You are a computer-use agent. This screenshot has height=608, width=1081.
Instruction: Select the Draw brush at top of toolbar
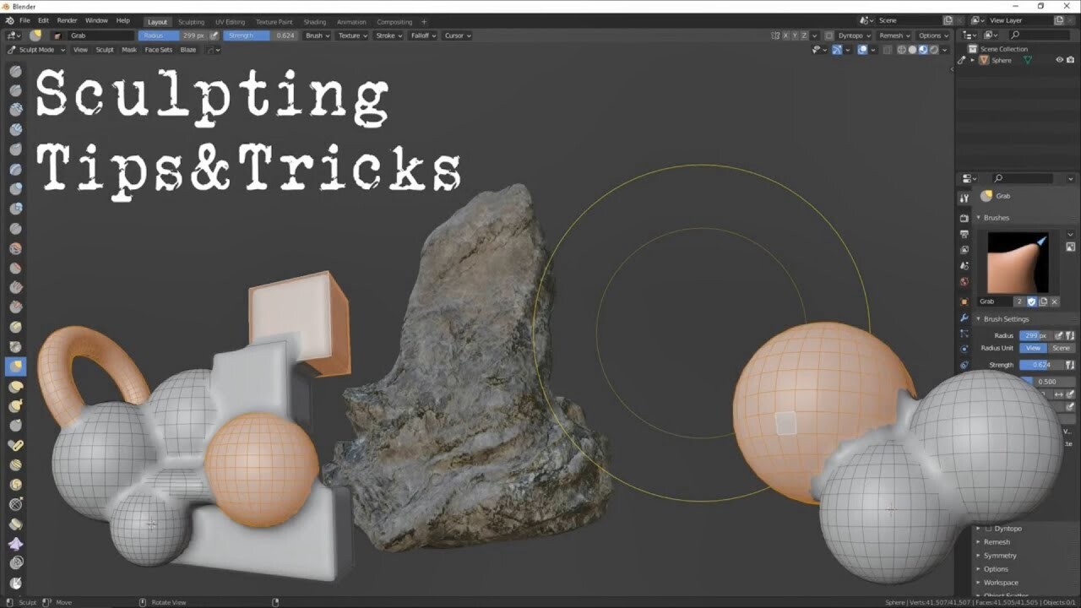click(x=15, y=72)
